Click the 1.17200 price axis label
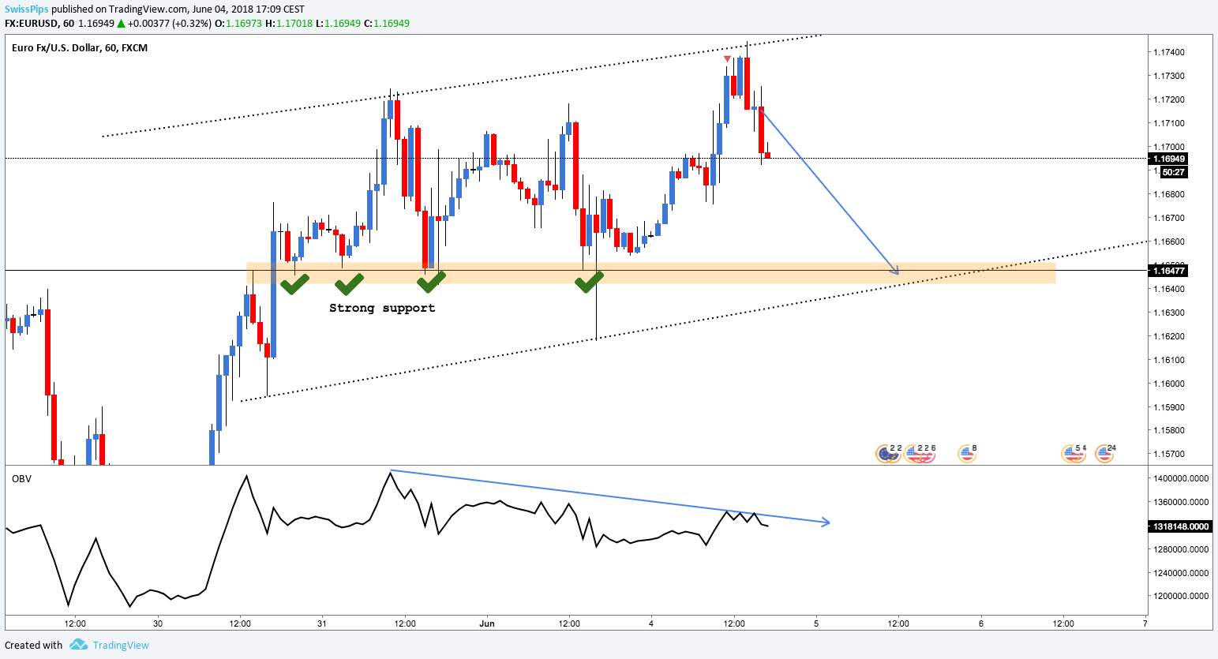The width and height of the screenshot is (1218, 659). 1169,99
